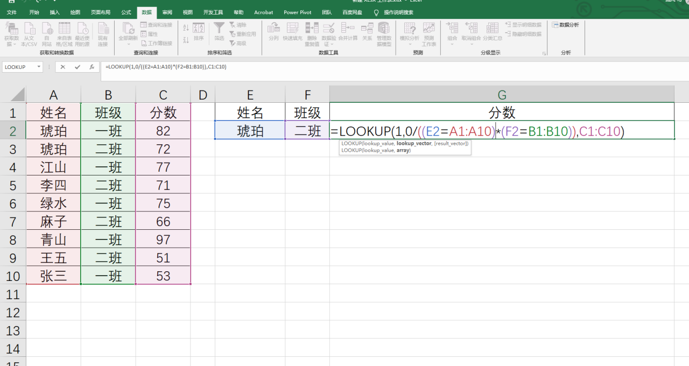The height and width of the screenshot is (366, 689).
Task: Click the 获取数据 (Get Data) icon
Action: tap(11, 29)
